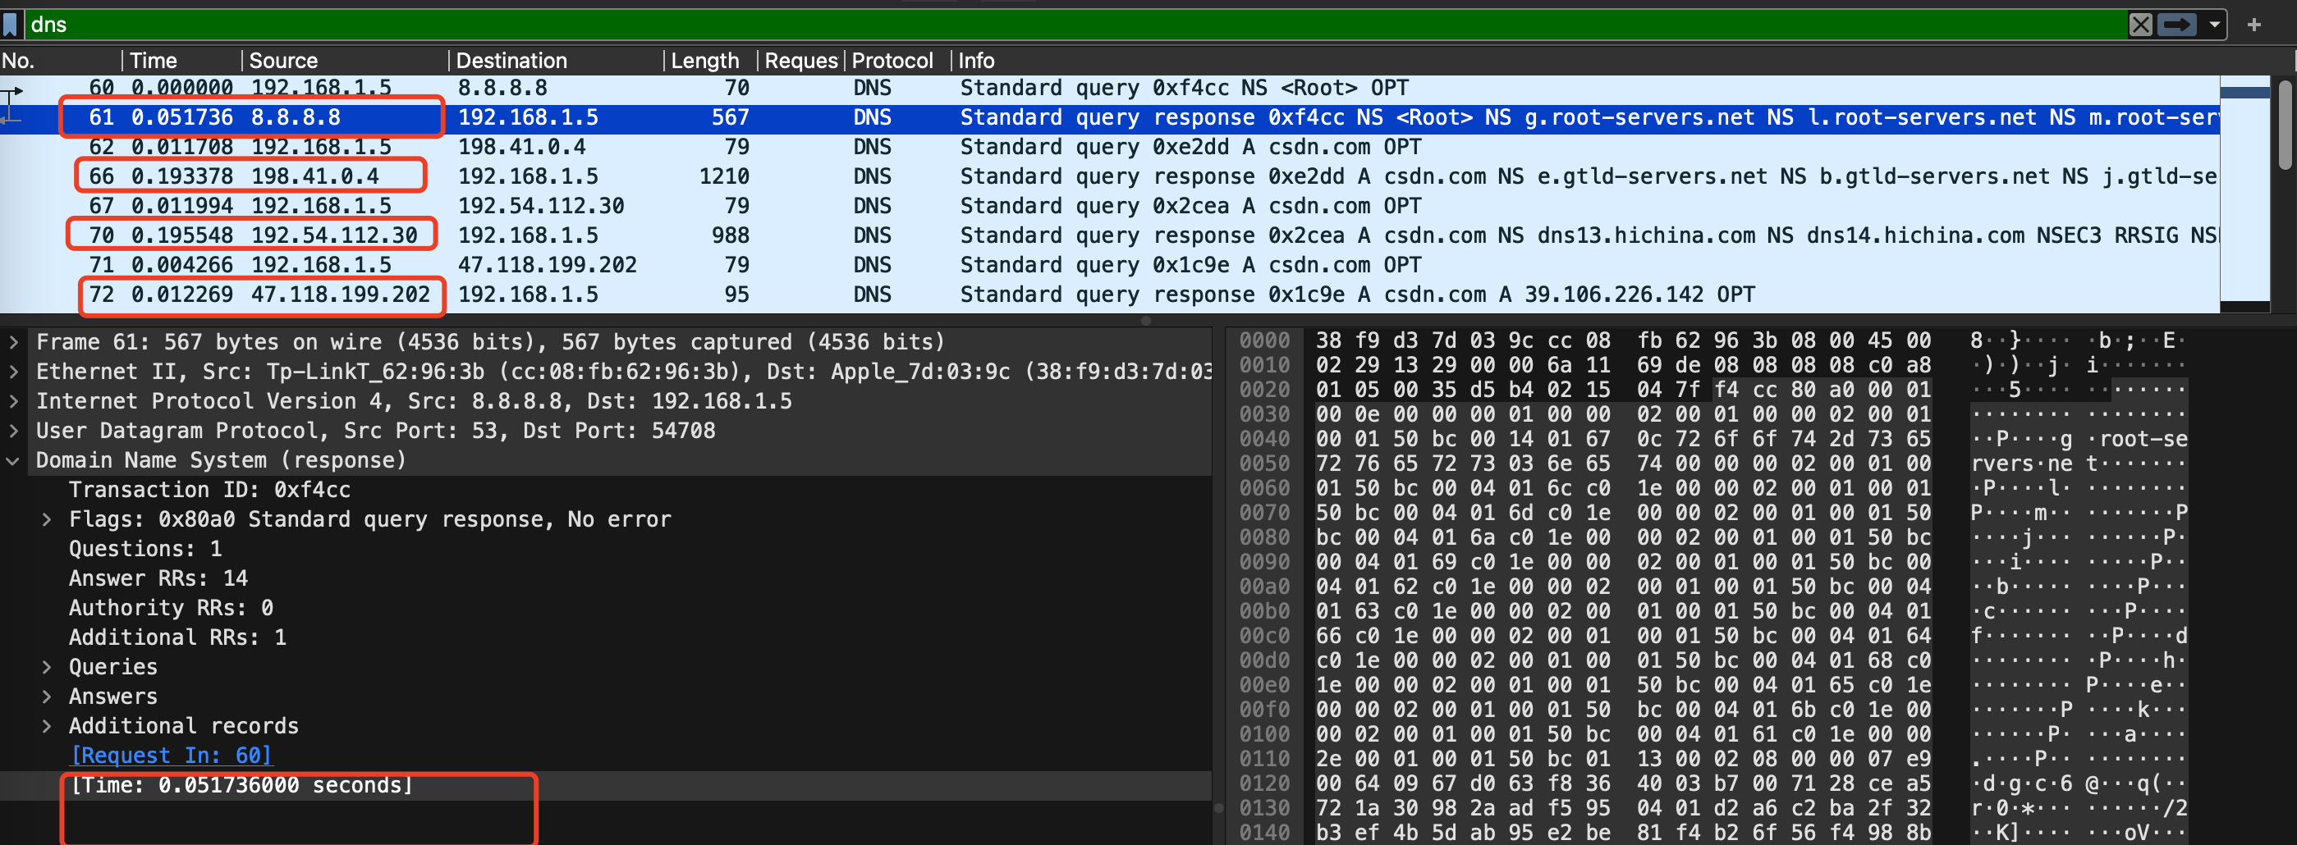Image resolution: width=2297 pixels, height=845 pixels.
Task: Click Info cell with 39.106.226.142 answer
Action: pyautogui.click(x=1357, y=295)
